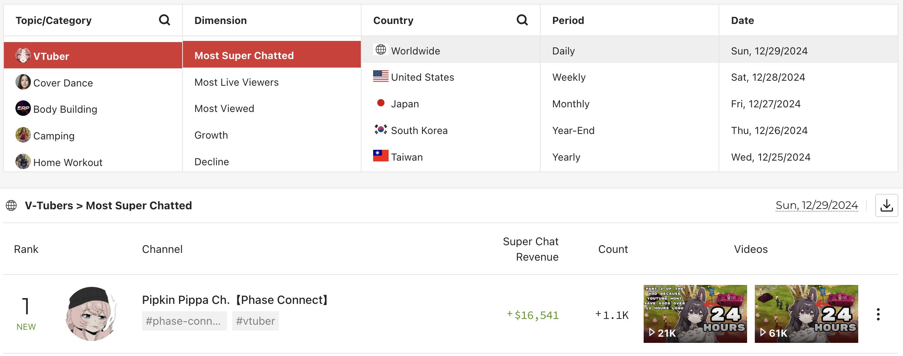Open Pipkin Pippa channel avatar
The width and height of the screenshot is (903, 356).
pos(91,314)
